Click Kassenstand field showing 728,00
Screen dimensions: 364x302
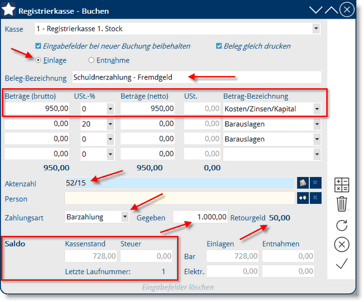(91, 256)
